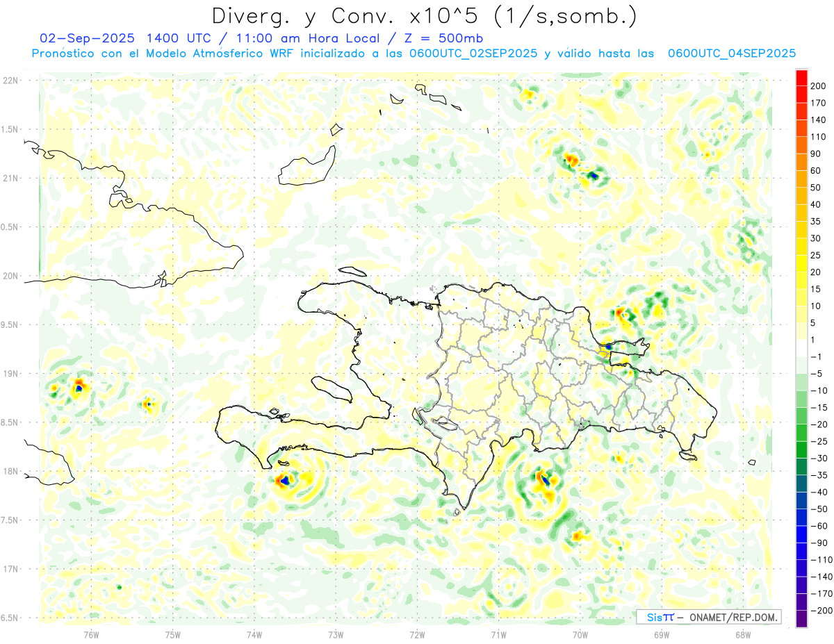
Task: Click the '110' positive colorbar value
Action: click(x=819, y=137)
